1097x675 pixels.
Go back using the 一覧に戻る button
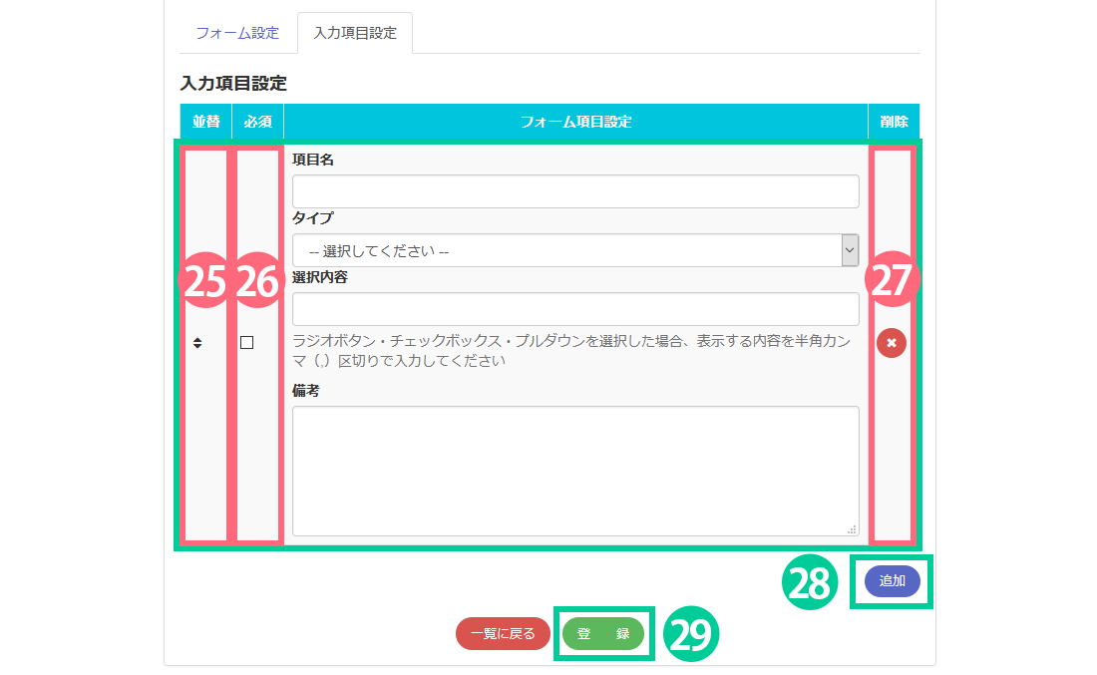pyautogui.click(x=503, y=633)
